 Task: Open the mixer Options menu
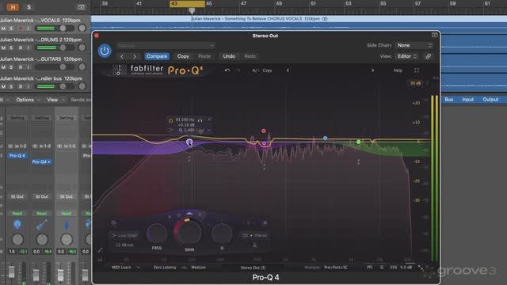point(25,100)
